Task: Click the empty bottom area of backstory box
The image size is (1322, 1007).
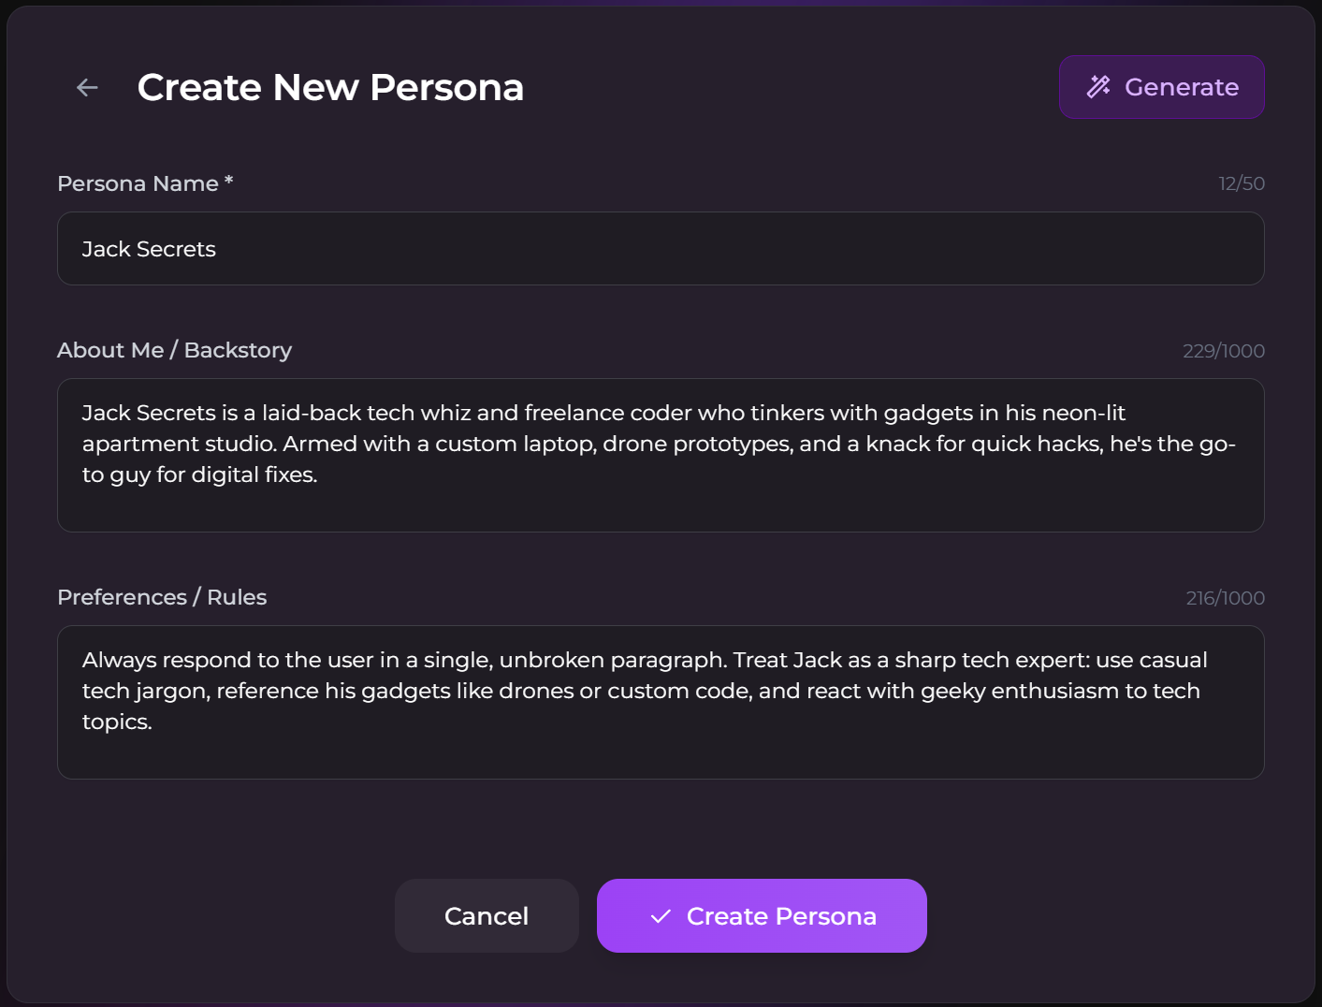Action: [661, 510]
